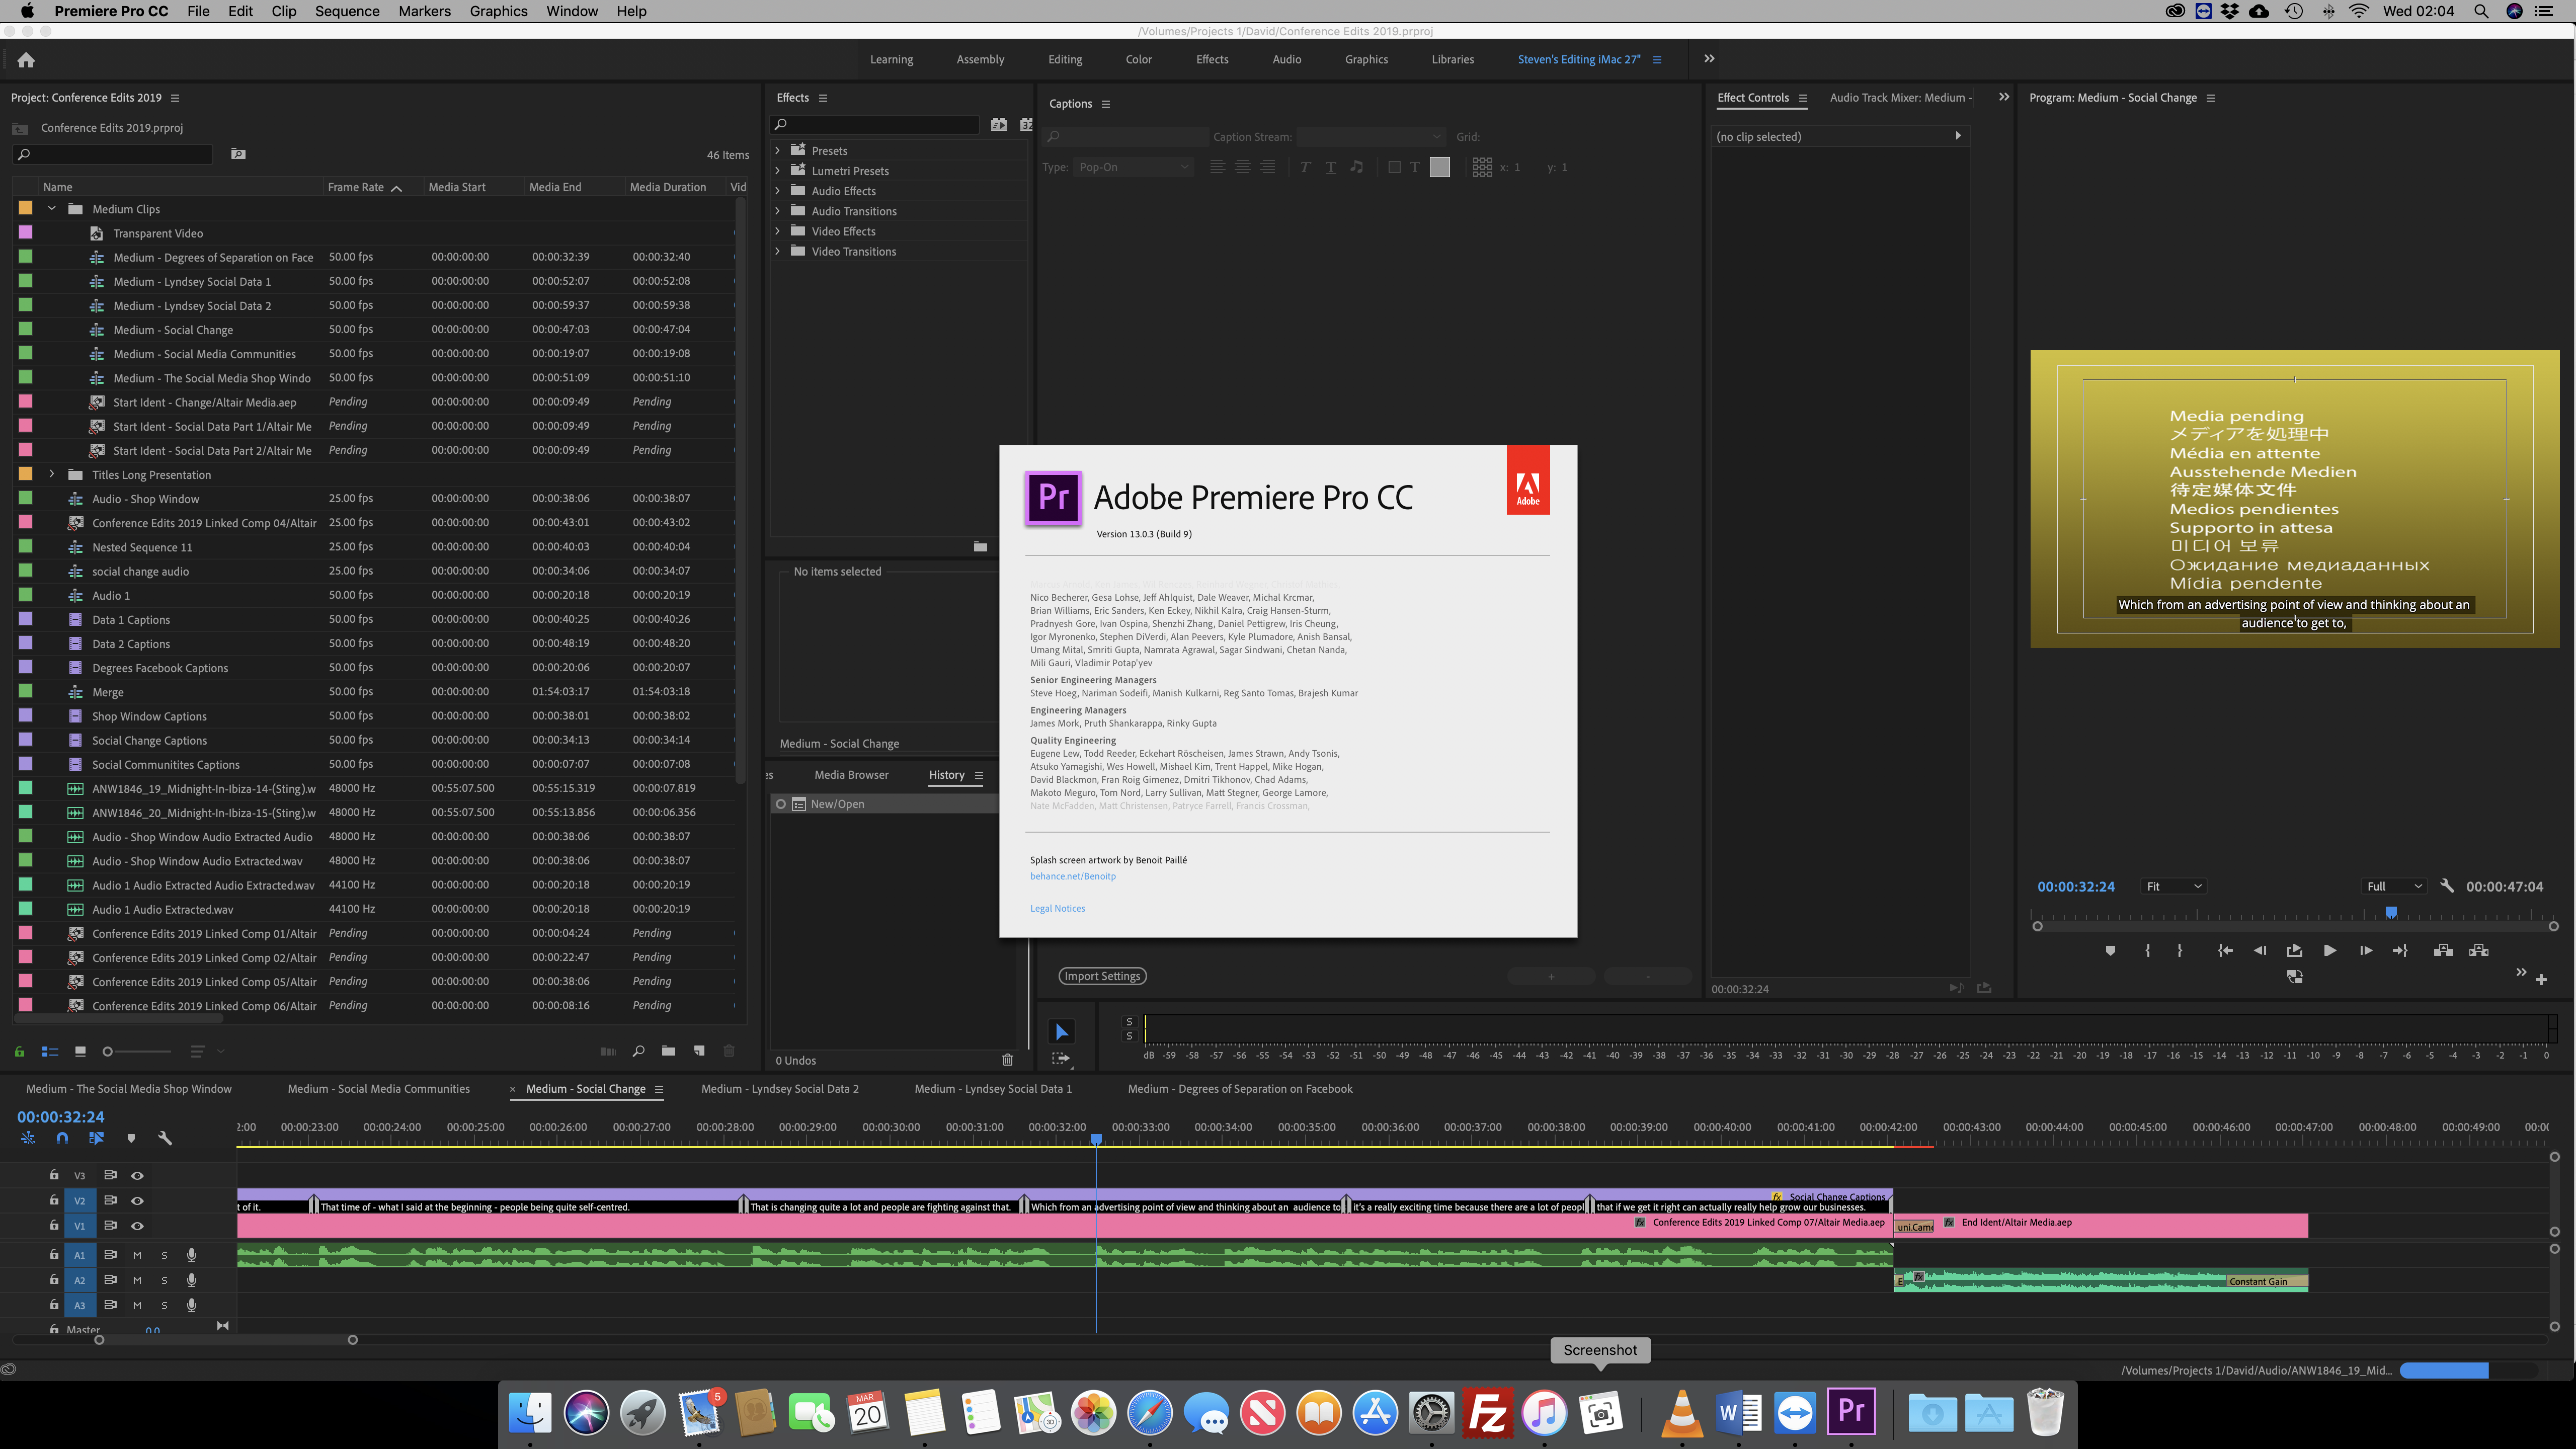Switch to Audio workspace
The image size is (2576, 1449).
coord(1286,59)
